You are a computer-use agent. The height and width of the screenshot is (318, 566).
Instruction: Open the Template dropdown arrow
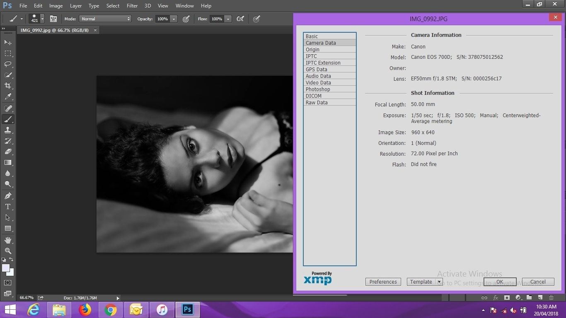click(439, 282)
